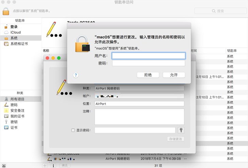248x168 pixels.
Task: Select the 证书 category
Action: pyautogui.click(x=14, y=128)
